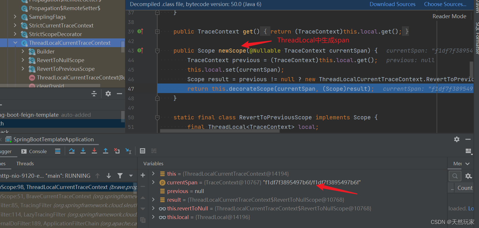479x228 pixels.
Task: Select the SpringBootTemplateApplication debug tab
Action: (x=50, y=139)
